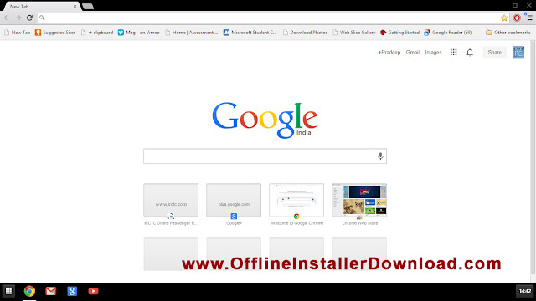536x301 pixels.
Task: Open the clipboard bookmark
Action: point(97,33)
